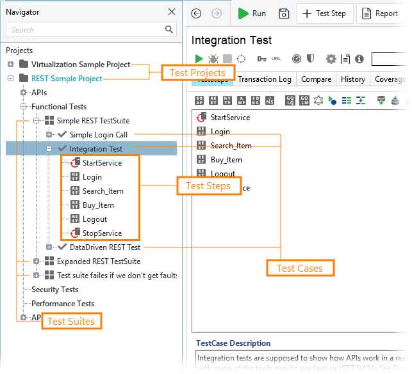Close the Navigator panel
This screenshot has width=412, height=374.
tap(172, 12)
